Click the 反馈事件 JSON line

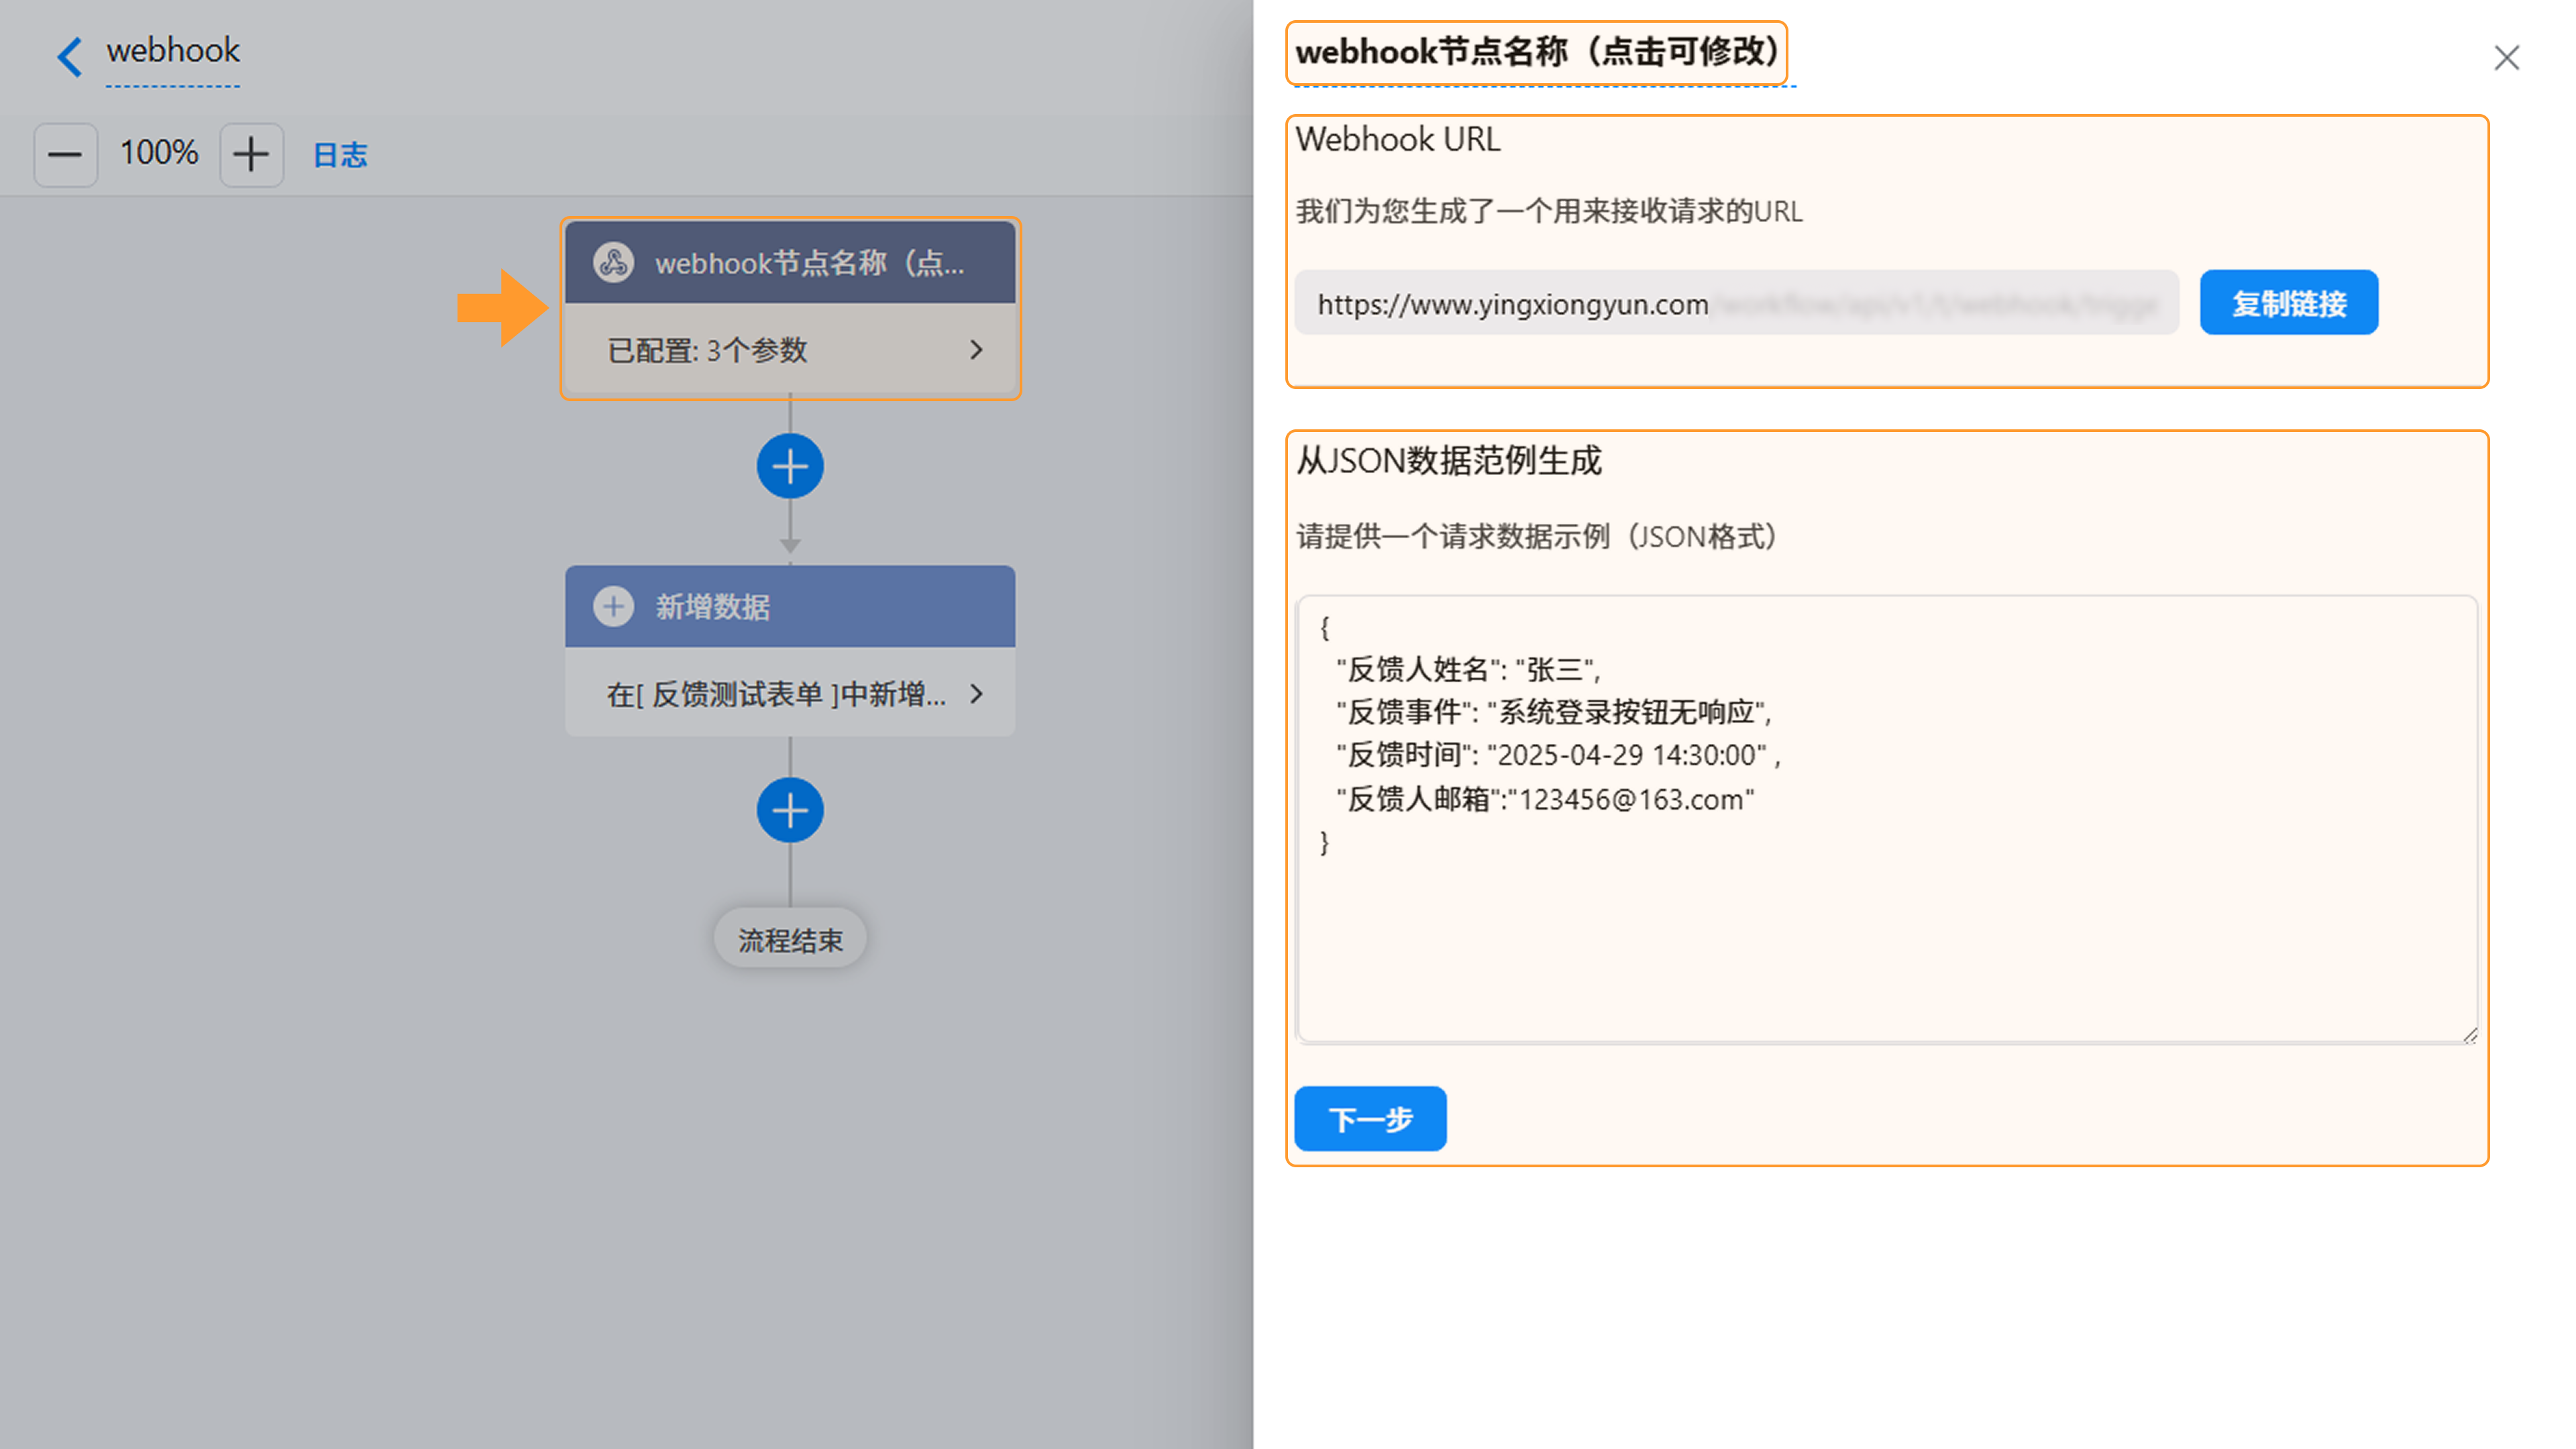[1554, 712]
